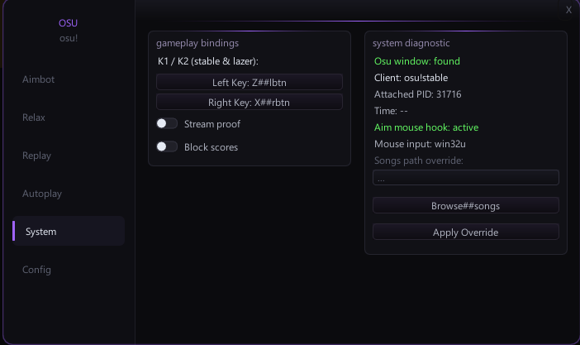Click the purple OSU logo title
The width and height of the screenshot is (580, 345).
point(68,23)
